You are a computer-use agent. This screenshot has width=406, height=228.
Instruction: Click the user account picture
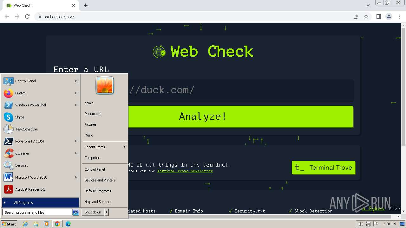pos(105,85)
